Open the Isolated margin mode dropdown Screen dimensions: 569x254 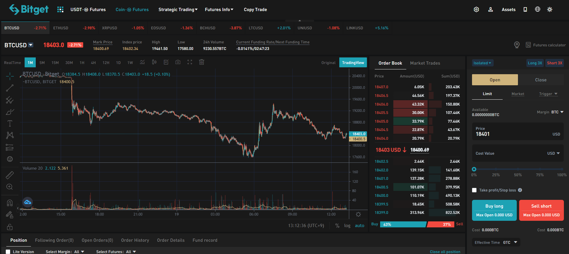(x=483, y=63)
